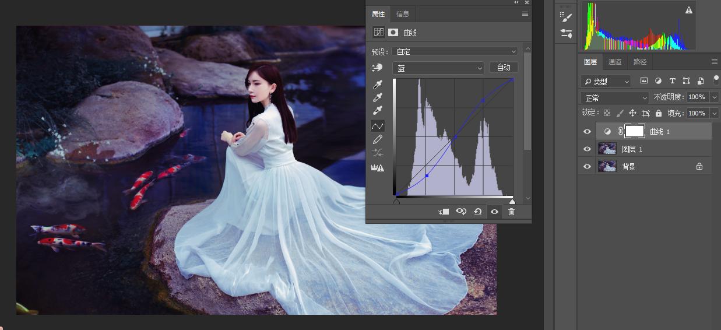Click the histogram cached data warning triangle
Image resolution: width=721 pixels, height=330 pixels.
coord(689,10)
